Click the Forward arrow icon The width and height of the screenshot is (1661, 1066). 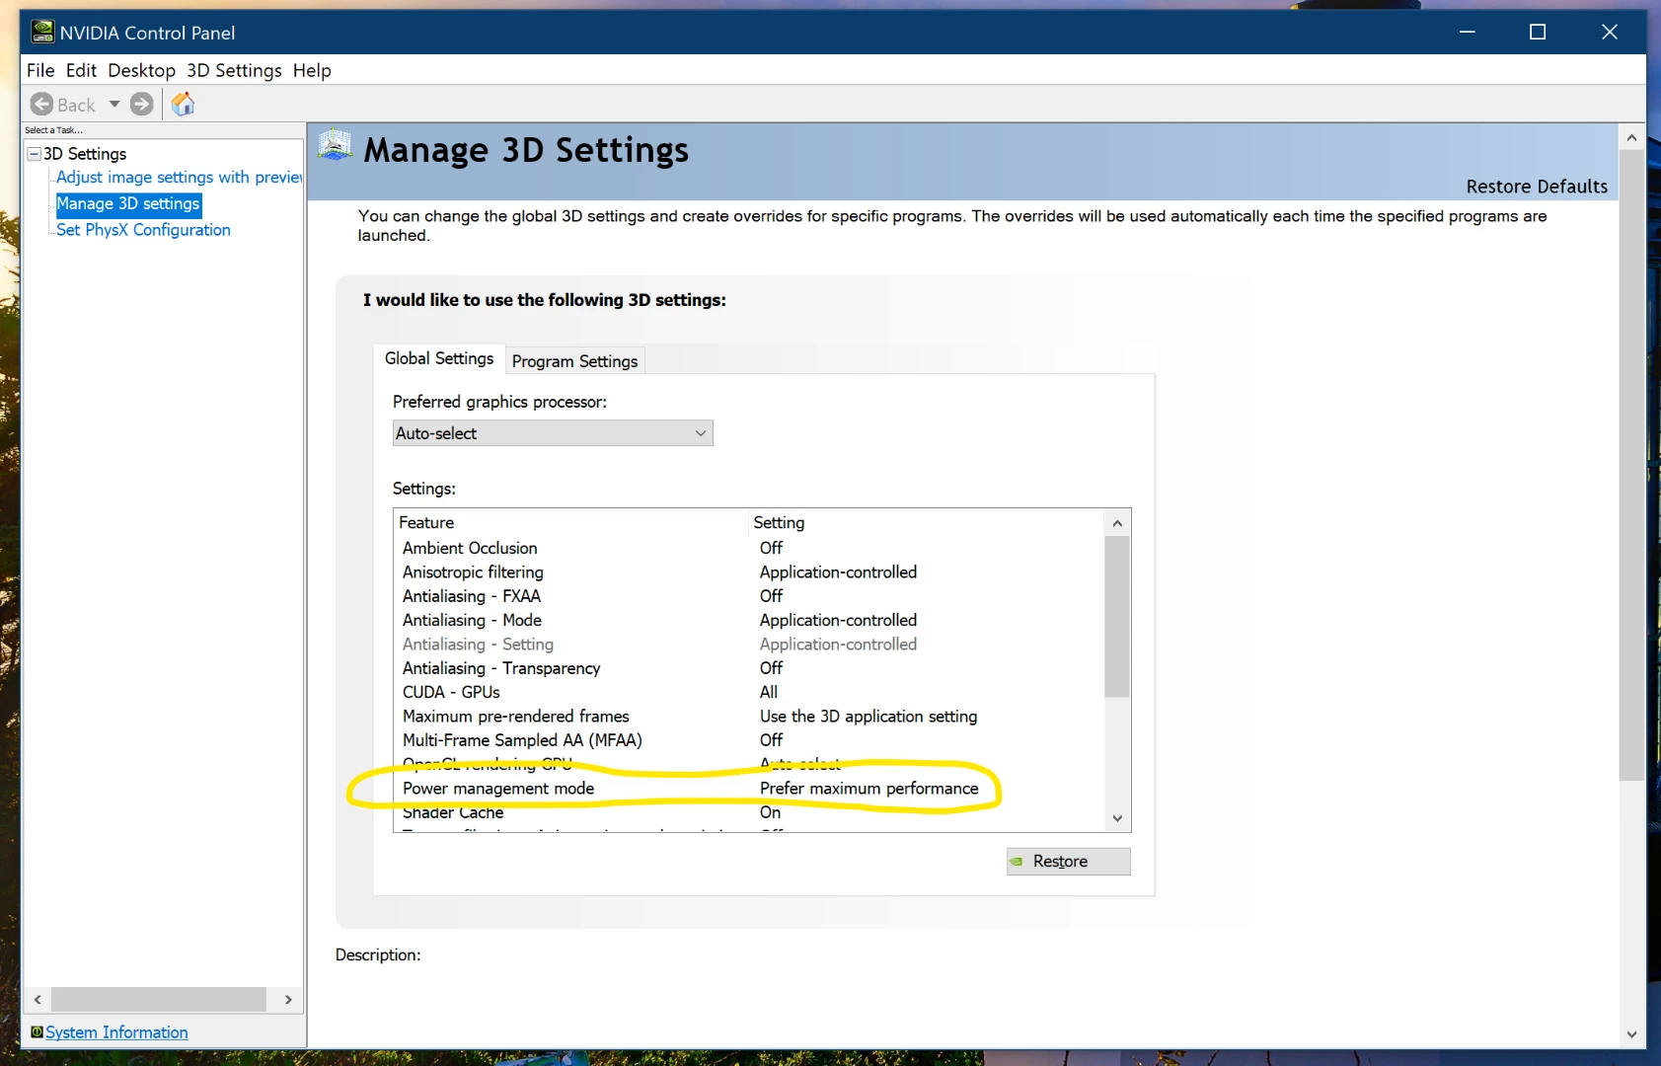click(x=142, y=104)
